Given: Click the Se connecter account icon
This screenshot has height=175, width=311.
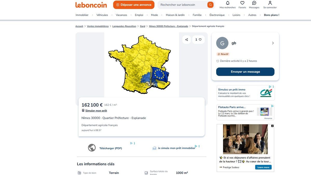Looking at the screenshot, I should pyautogui.click(x=270, y=3).
